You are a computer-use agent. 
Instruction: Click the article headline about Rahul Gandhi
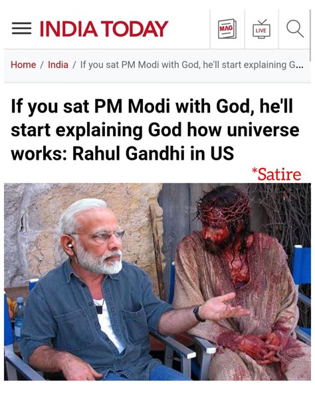[155, 130]
